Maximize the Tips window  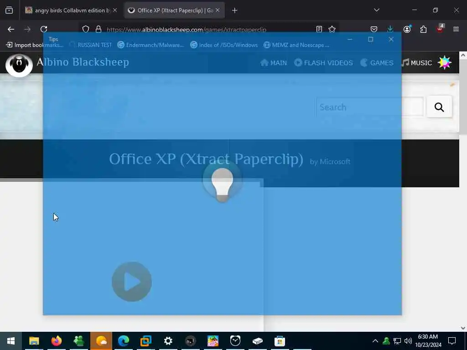coord(370,39)
